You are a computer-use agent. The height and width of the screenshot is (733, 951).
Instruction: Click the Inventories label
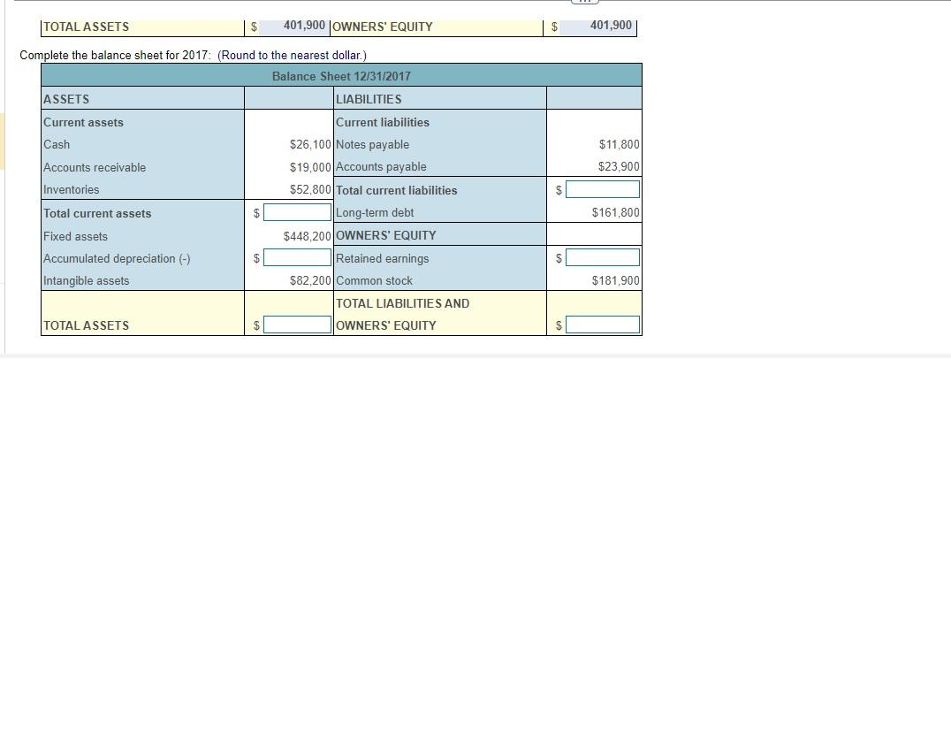(x=71, y=189)
